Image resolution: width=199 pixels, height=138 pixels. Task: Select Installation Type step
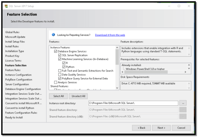[x=15, y=51]
